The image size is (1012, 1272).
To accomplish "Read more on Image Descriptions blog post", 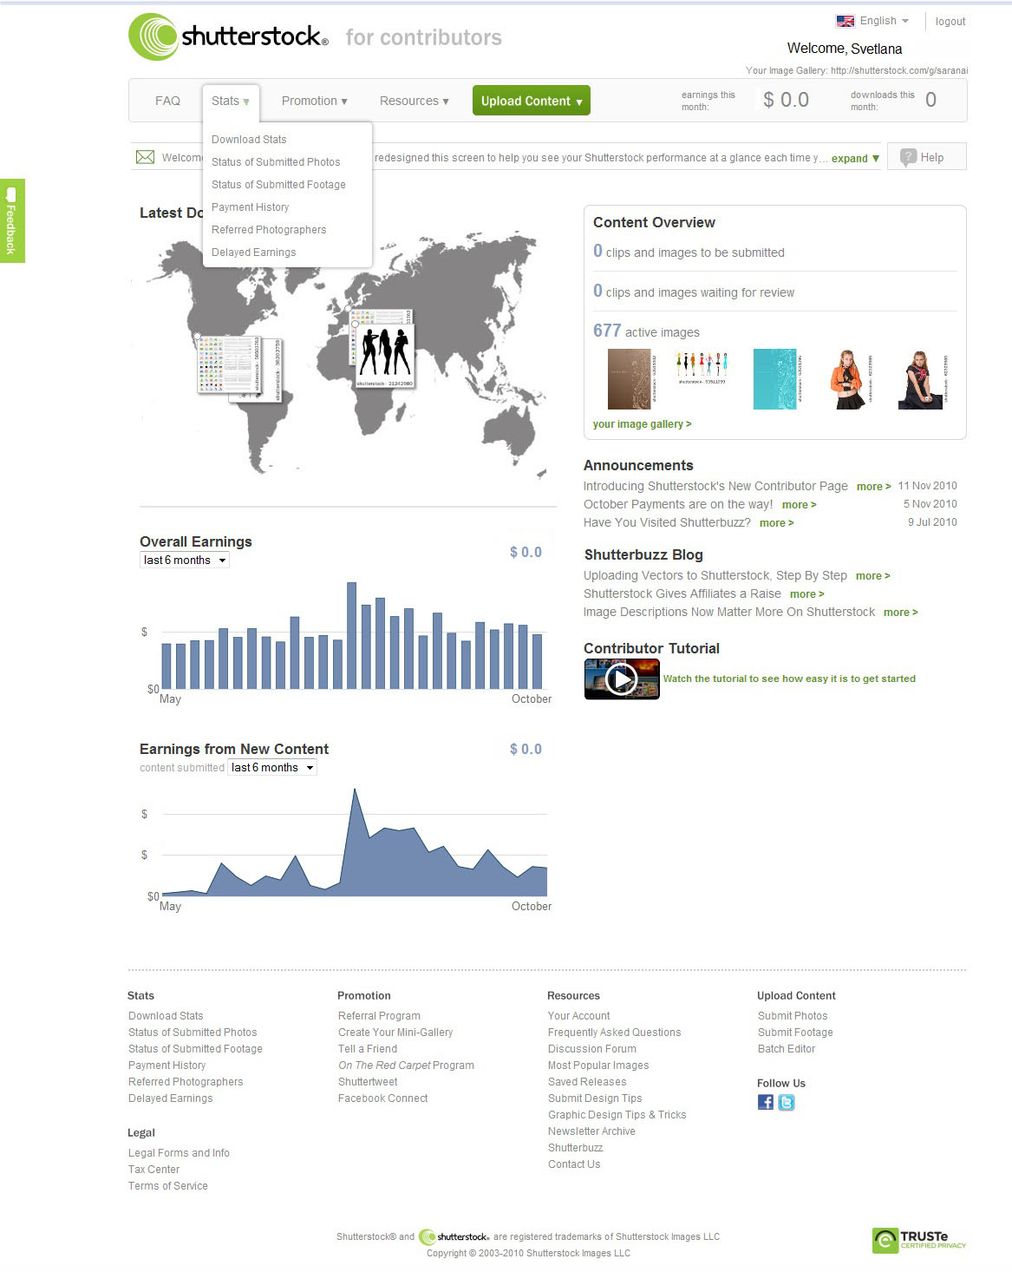I will point(900,613).
